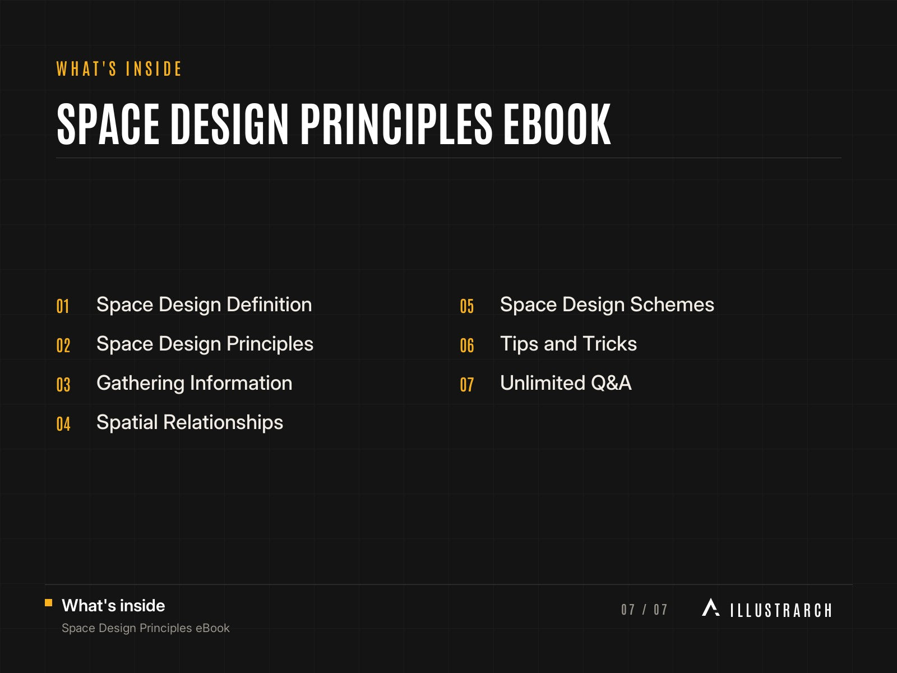Viewport: 897px width, 673px height.
Task: Click "Spatial Relationships" entry
Action: click(x=189, y=422)
